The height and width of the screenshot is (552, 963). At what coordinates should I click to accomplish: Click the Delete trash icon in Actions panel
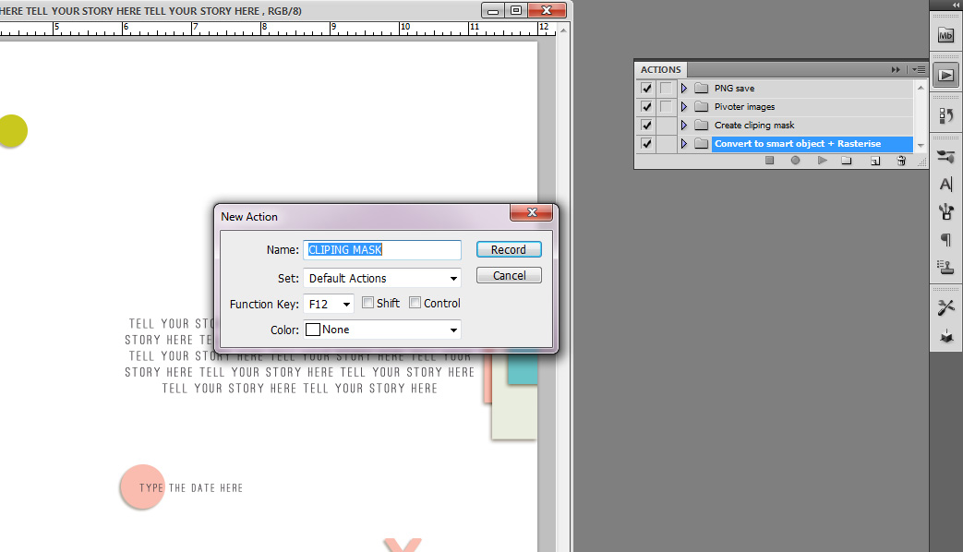(x=901, y=161)
